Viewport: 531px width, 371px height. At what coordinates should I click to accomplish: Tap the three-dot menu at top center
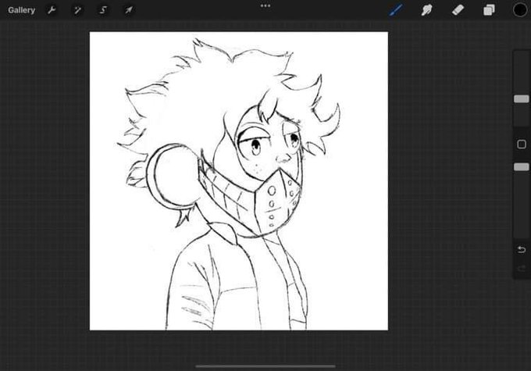[265, 5]
